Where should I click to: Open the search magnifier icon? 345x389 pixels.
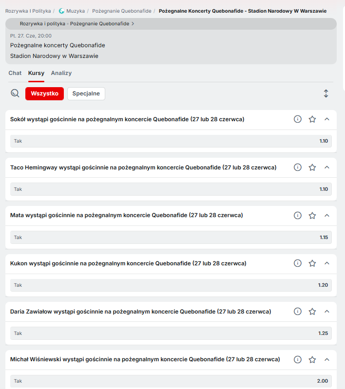15,93
